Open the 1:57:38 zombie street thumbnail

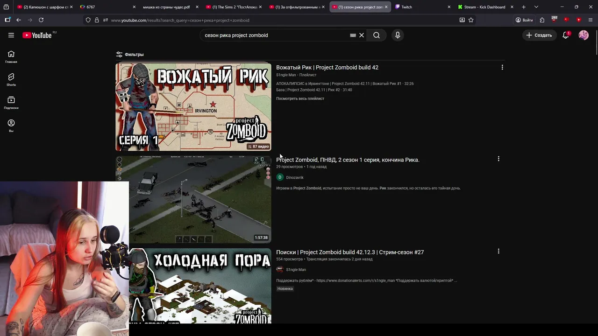[x=193, y=199]
